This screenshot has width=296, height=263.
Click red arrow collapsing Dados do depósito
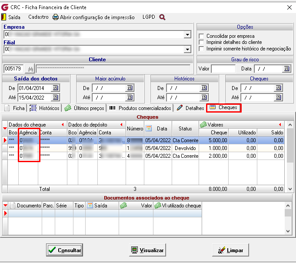click(x=121, y=125)
